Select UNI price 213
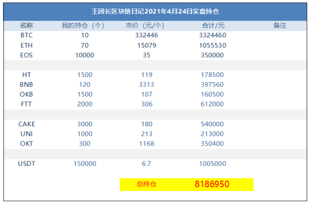This screenshot has height=205, width=311. coord(147,134)
